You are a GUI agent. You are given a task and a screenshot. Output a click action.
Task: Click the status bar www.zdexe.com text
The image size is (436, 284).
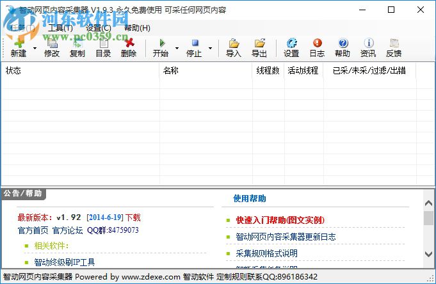tap(151, 277)
